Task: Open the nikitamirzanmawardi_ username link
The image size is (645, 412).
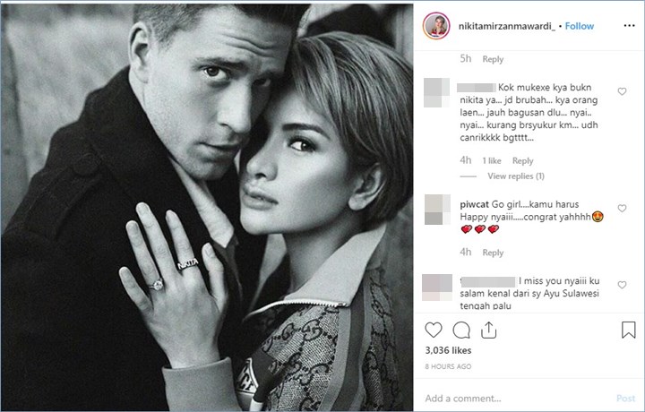Action: [506, 26]
